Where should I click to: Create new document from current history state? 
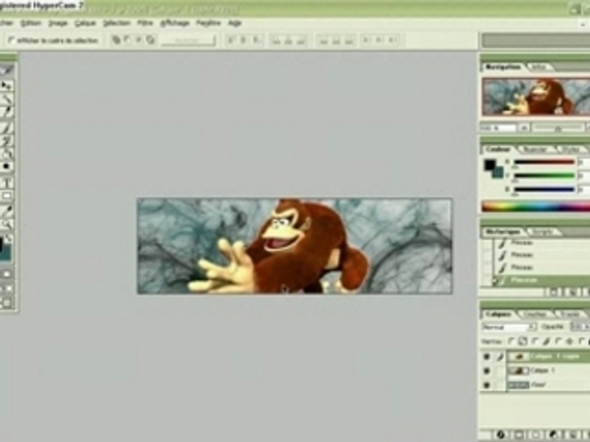click(554, 292)
